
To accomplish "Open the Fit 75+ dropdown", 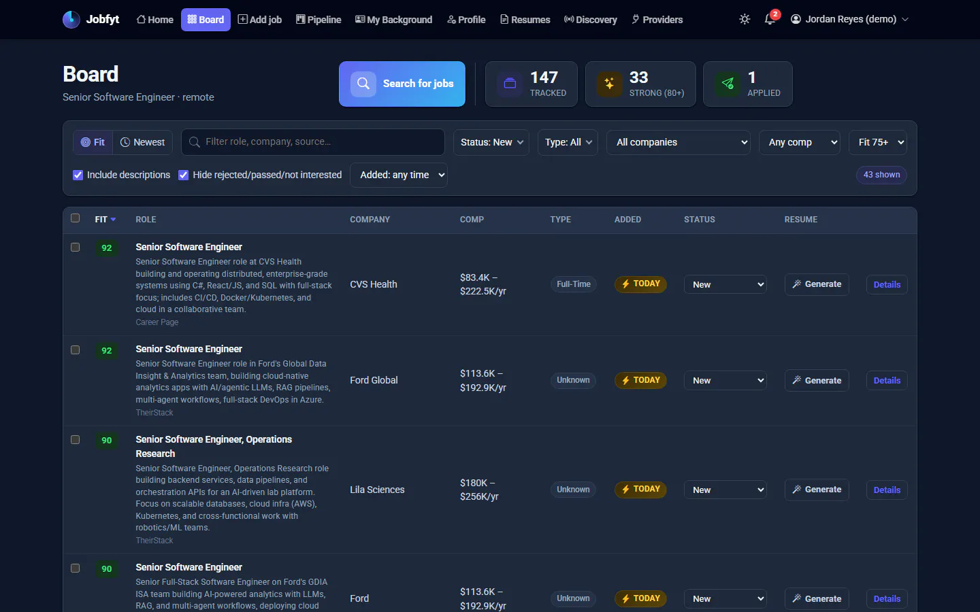I will tap(878, 142).
